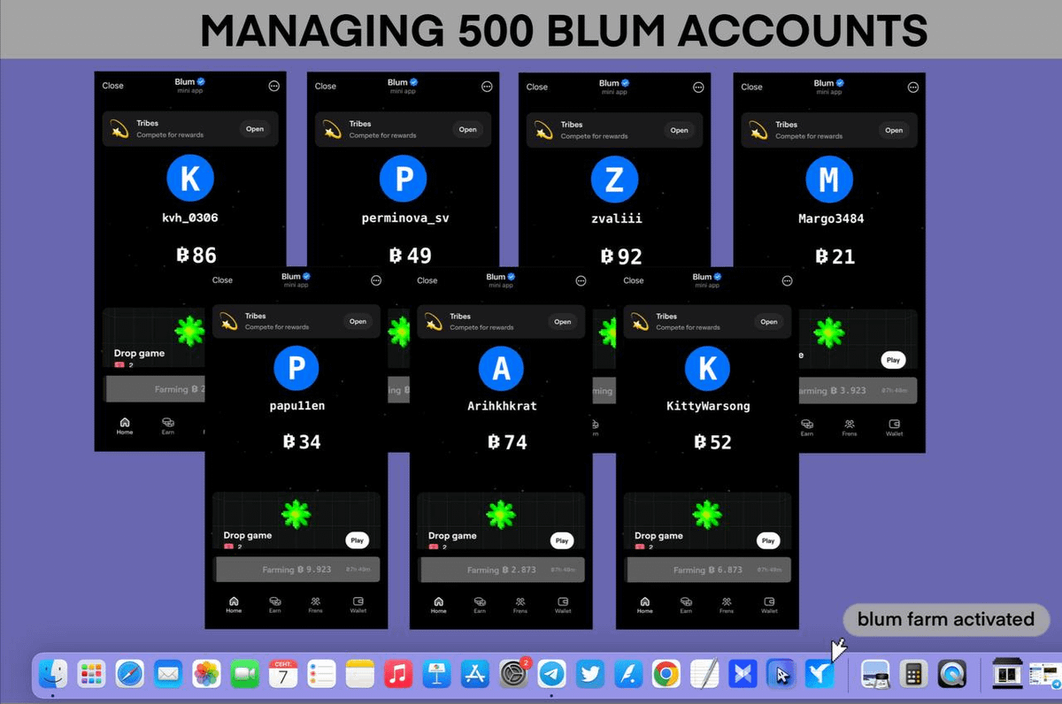Open the more options menu in perminova_sv window
The height and width of the screenshot is (704, 1062).
(x=487, y=87)
